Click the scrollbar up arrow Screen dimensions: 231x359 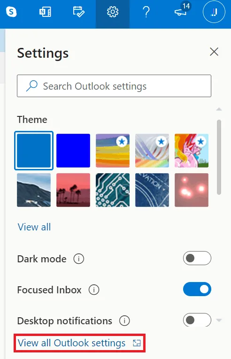(219, 109)
